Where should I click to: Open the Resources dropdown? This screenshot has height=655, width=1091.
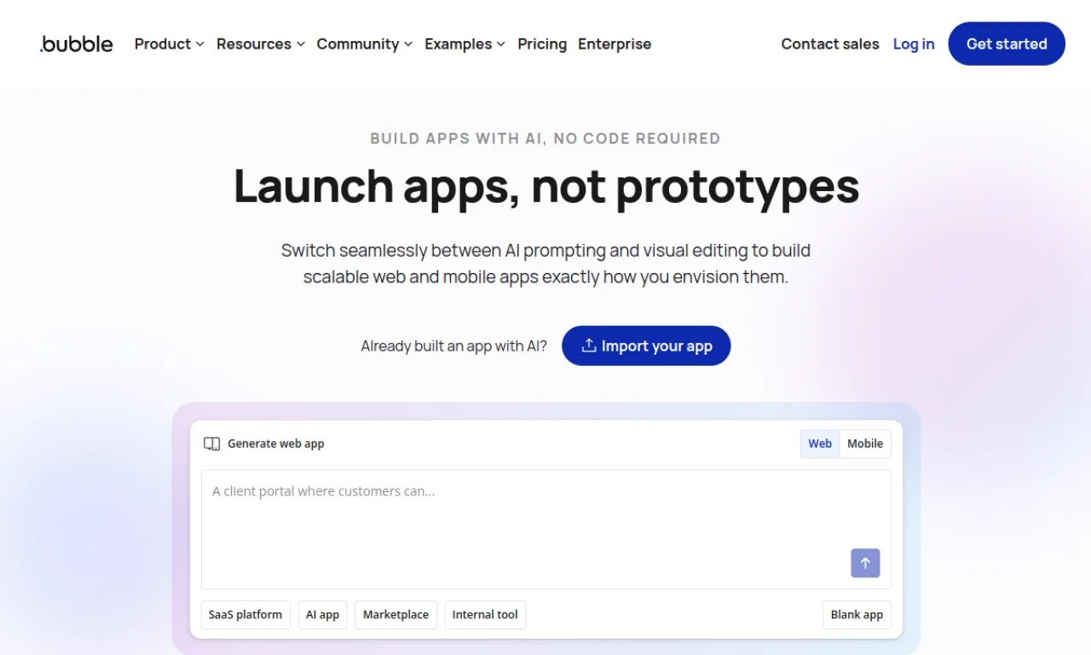[x=261, y=43]
